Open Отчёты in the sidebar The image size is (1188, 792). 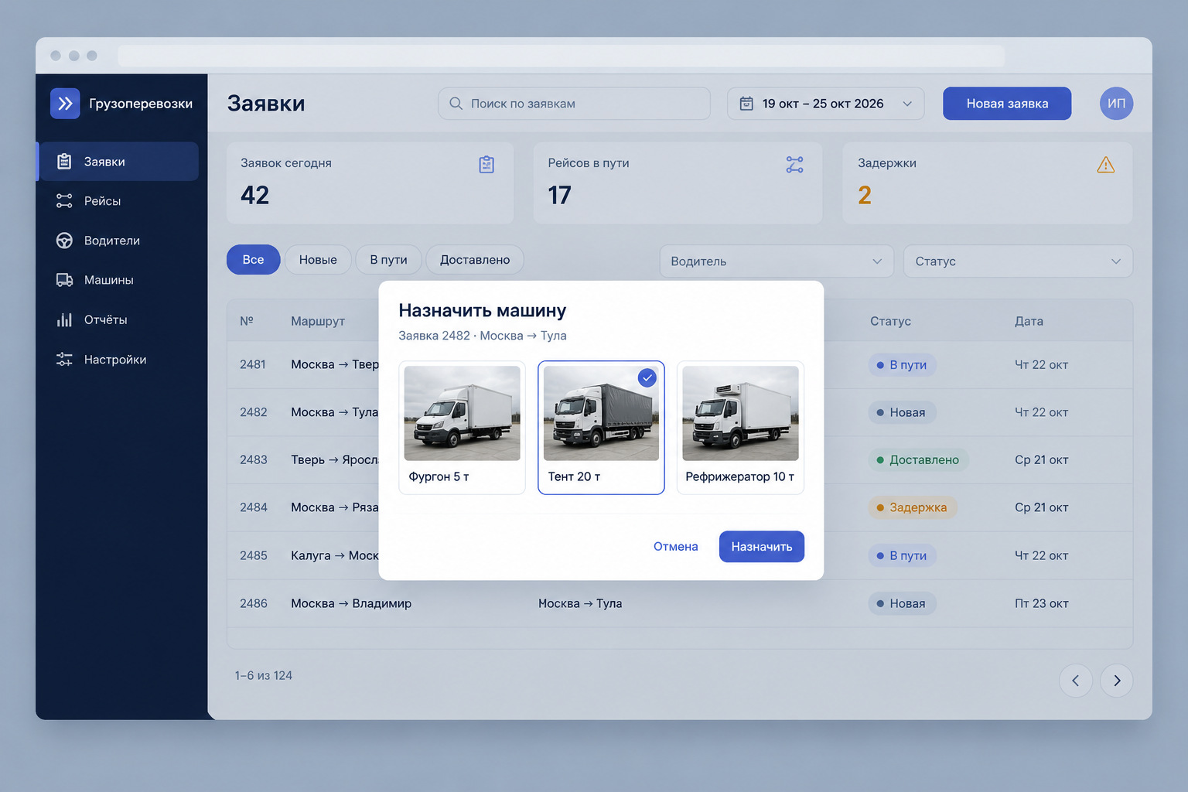[x=118, y=319]
